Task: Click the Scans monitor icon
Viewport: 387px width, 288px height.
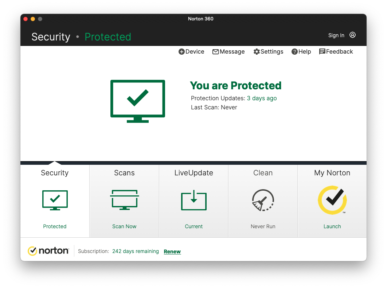Action: coord(124,200)
